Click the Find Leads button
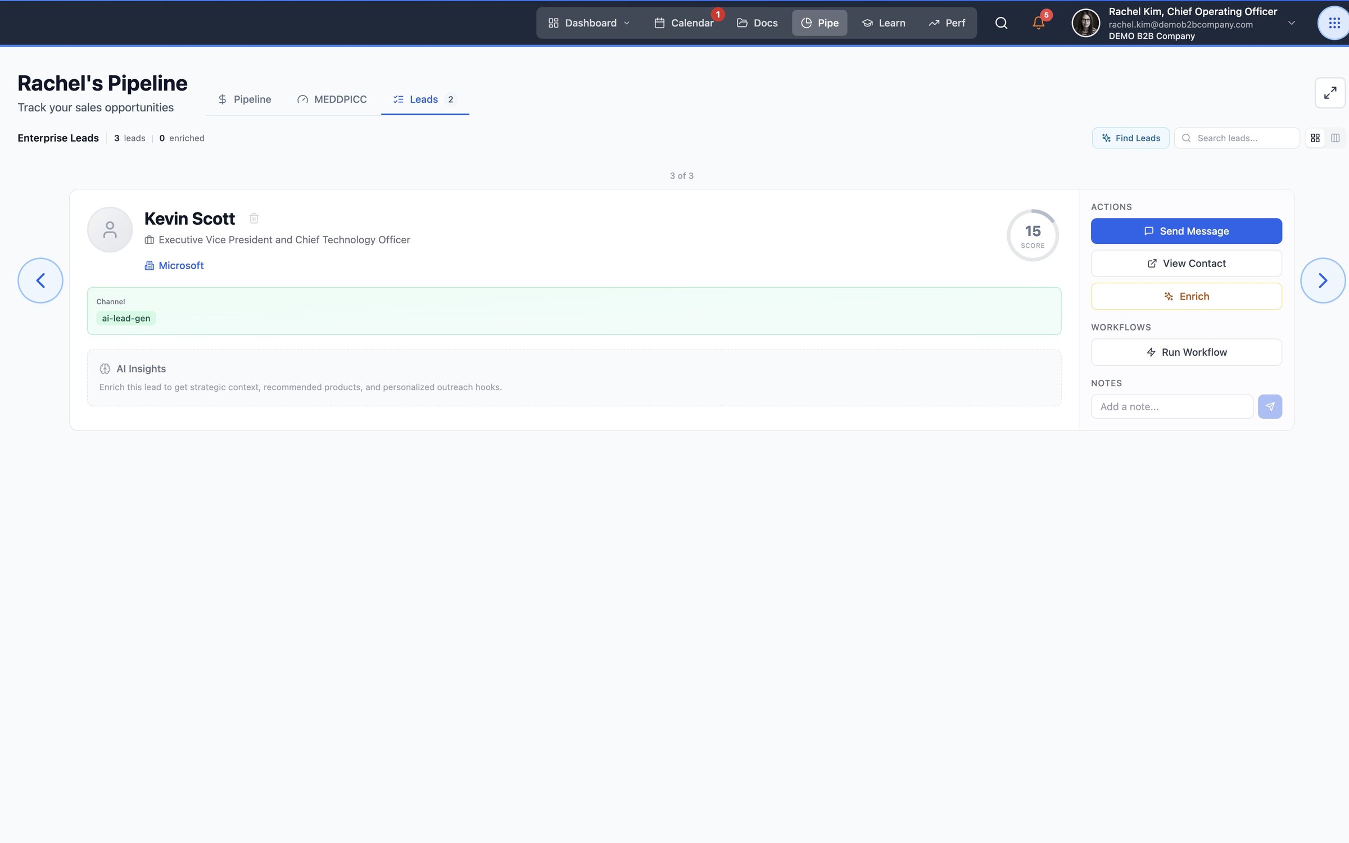This screenshot has width=1349, height=843. coord(1130,138)
